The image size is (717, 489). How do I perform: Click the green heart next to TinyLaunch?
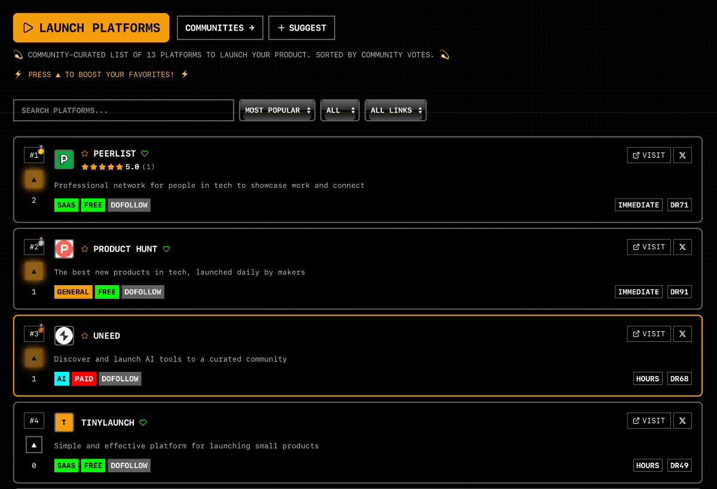click(x=143, y=423)
